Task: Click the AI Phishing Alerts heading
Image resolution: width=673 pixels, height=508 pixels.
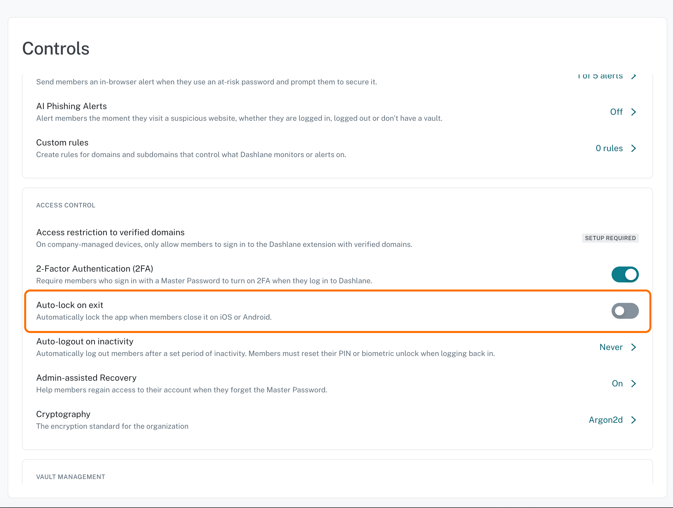Action: pos(71,107)
